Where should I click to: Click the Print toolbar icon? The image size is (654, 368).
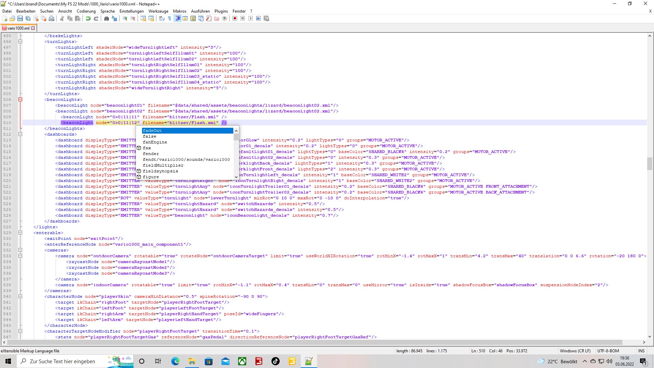[x=51, y=18]
